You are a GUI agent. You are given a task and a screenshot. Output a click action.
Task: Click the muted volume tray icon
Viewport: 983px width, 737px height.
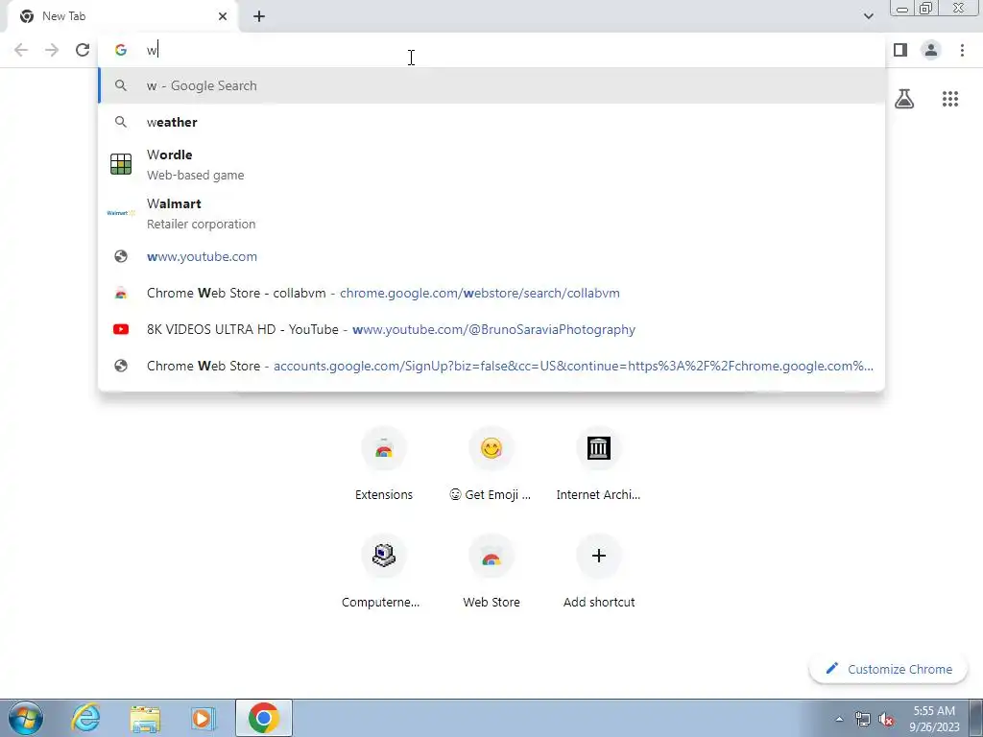pos(886,719)
